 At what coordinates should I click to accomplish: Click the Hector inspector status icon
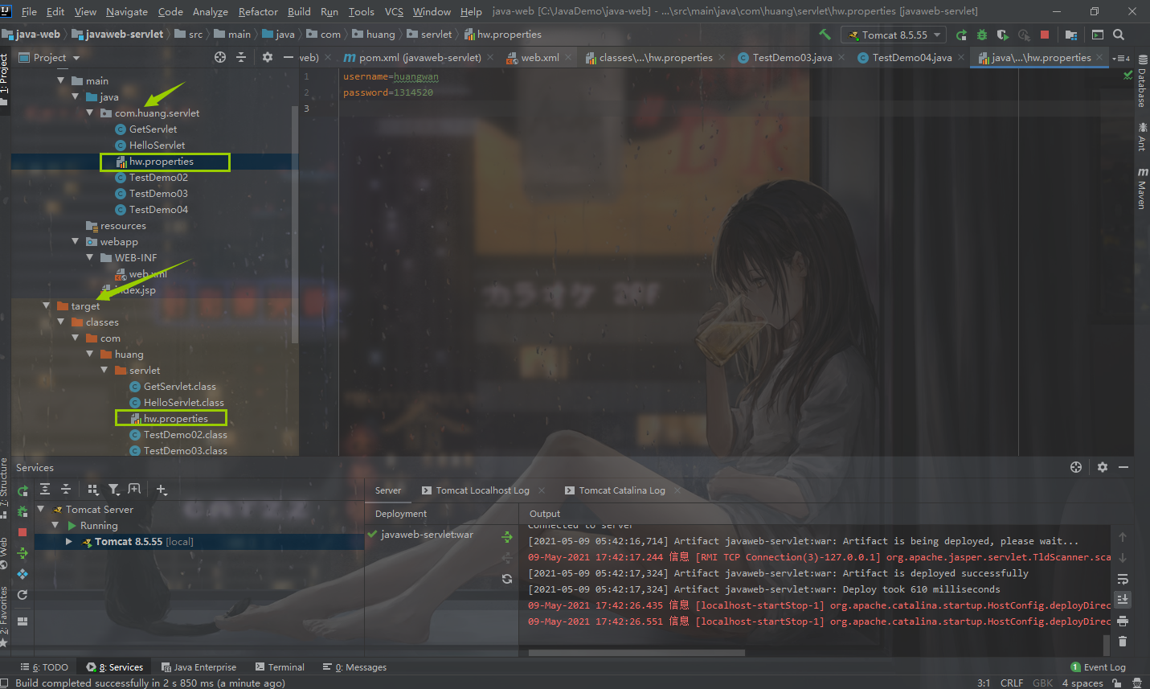[x=1136, y=683]
